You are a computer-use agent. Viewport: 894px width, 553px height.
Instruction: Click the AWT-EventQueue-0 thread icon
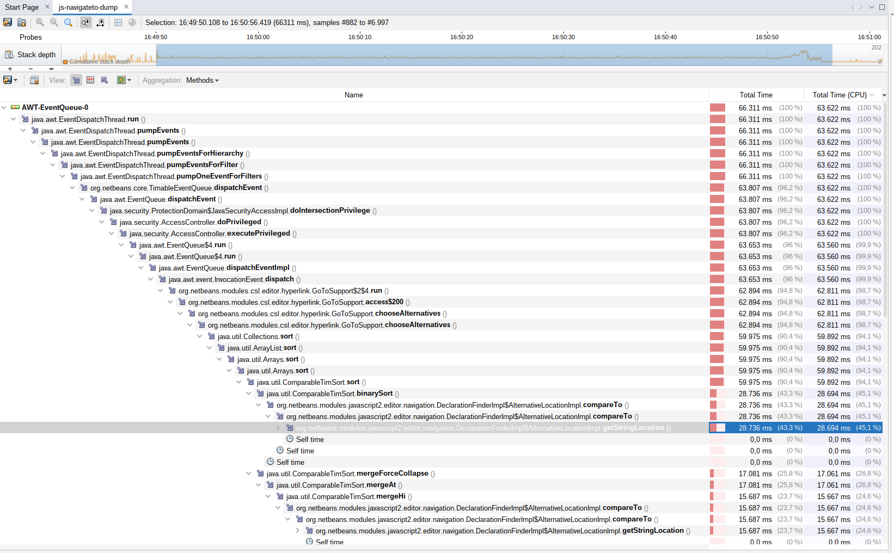(x=15, y=107)
